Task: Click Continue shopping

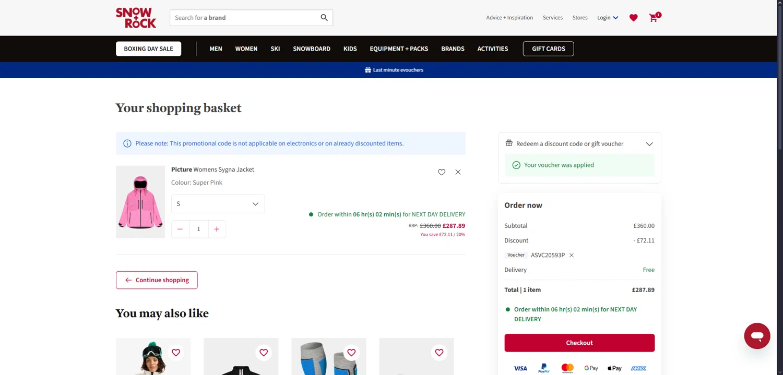Action: click(x=157, y=280)
